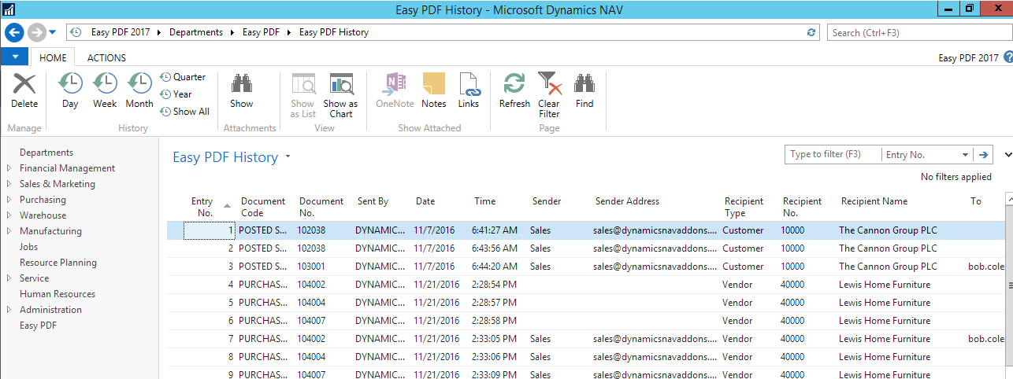This screenshot has height=379, width=1013.
Task: Expand Purchasing tree node
Action: pyautogui.click(x=9, y=200)
